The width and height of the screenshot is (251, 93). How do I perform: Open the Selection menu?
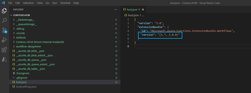[x=28, y=3]
